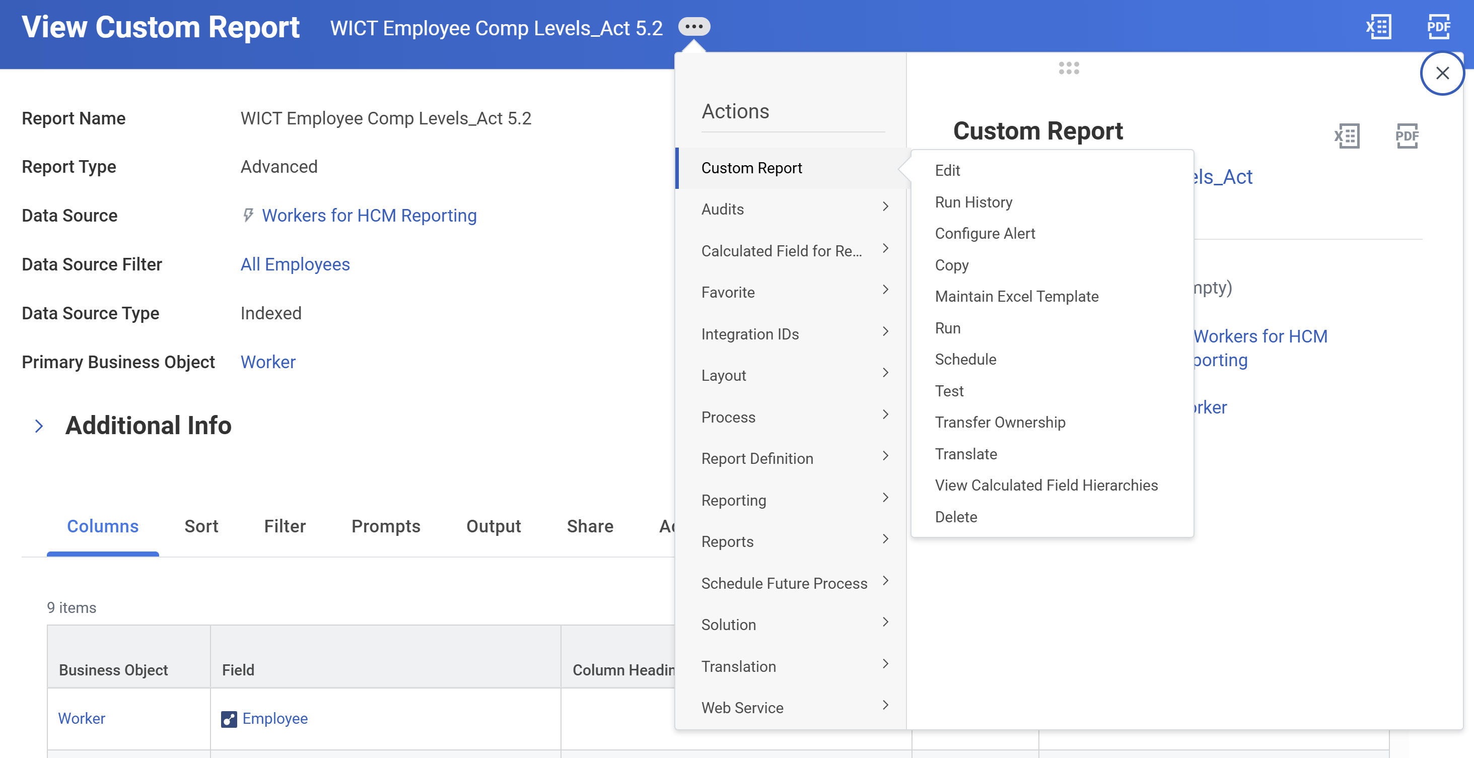Image resolution: width=1474 pixels, height=758 pixels.
Task: Open related actions ellipsis button in header
Action: pyautogui.click(x=694, y=26)
